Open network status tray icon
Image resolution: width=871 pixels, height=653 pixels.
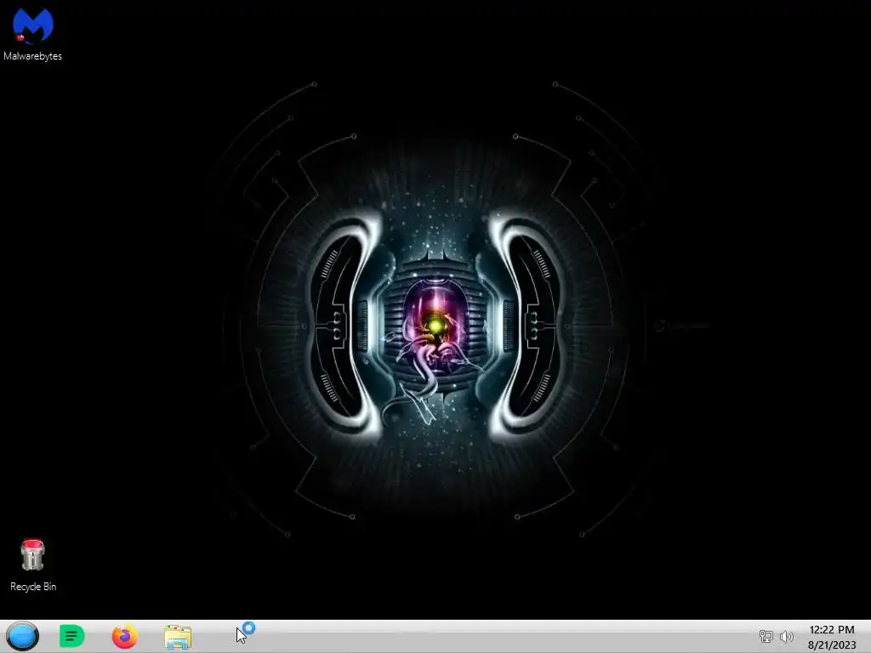coord(766,637)
